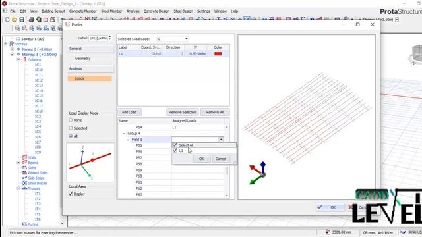Tick the Select All checkbox in popup
The width and height of the screenshot is (422, 237).
(x=175, y=145)
